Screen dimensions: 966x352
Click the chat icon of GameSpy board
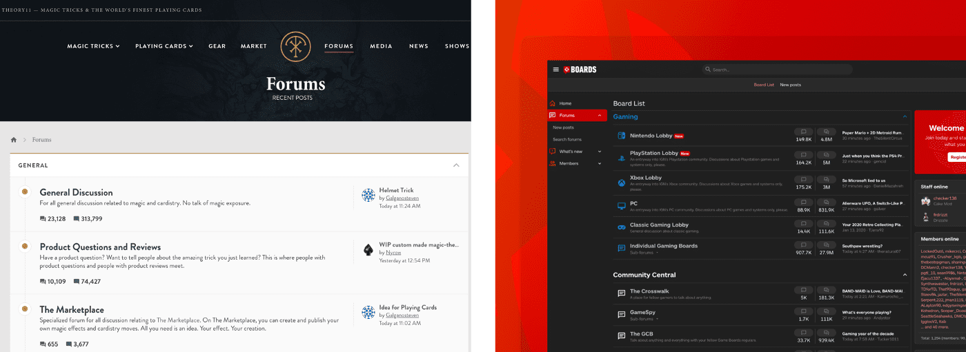pyautogui.click(x=622, y=314)
